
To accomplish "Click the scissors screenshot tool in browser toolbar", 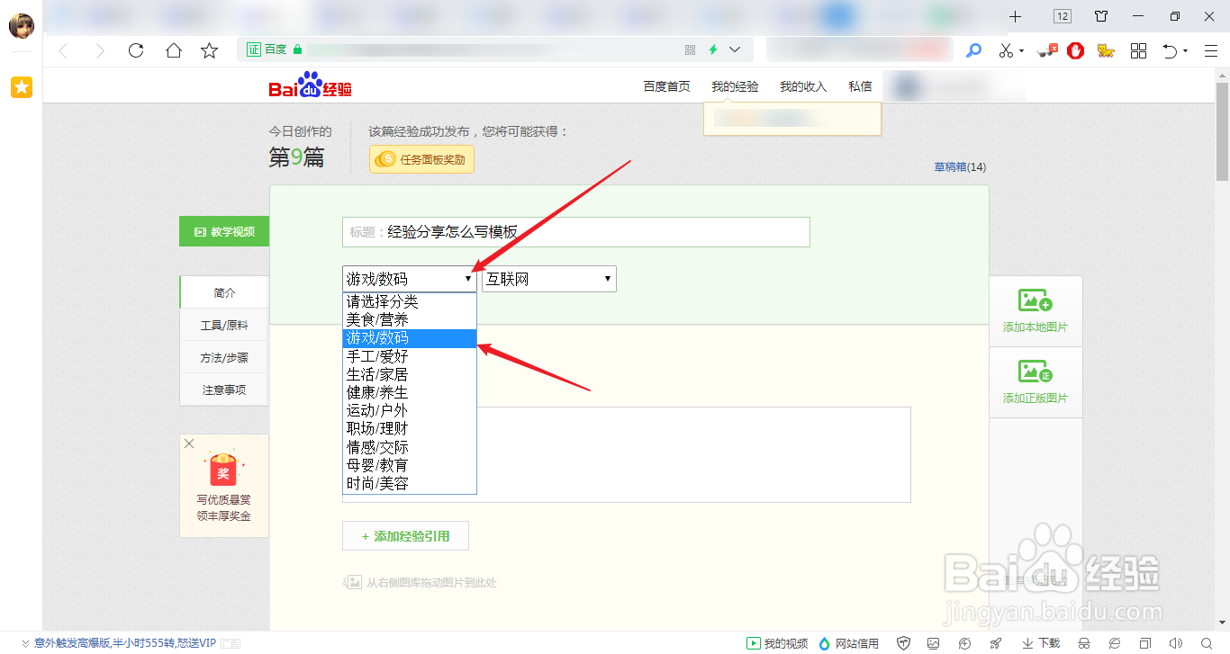I will coord(1006,50).
